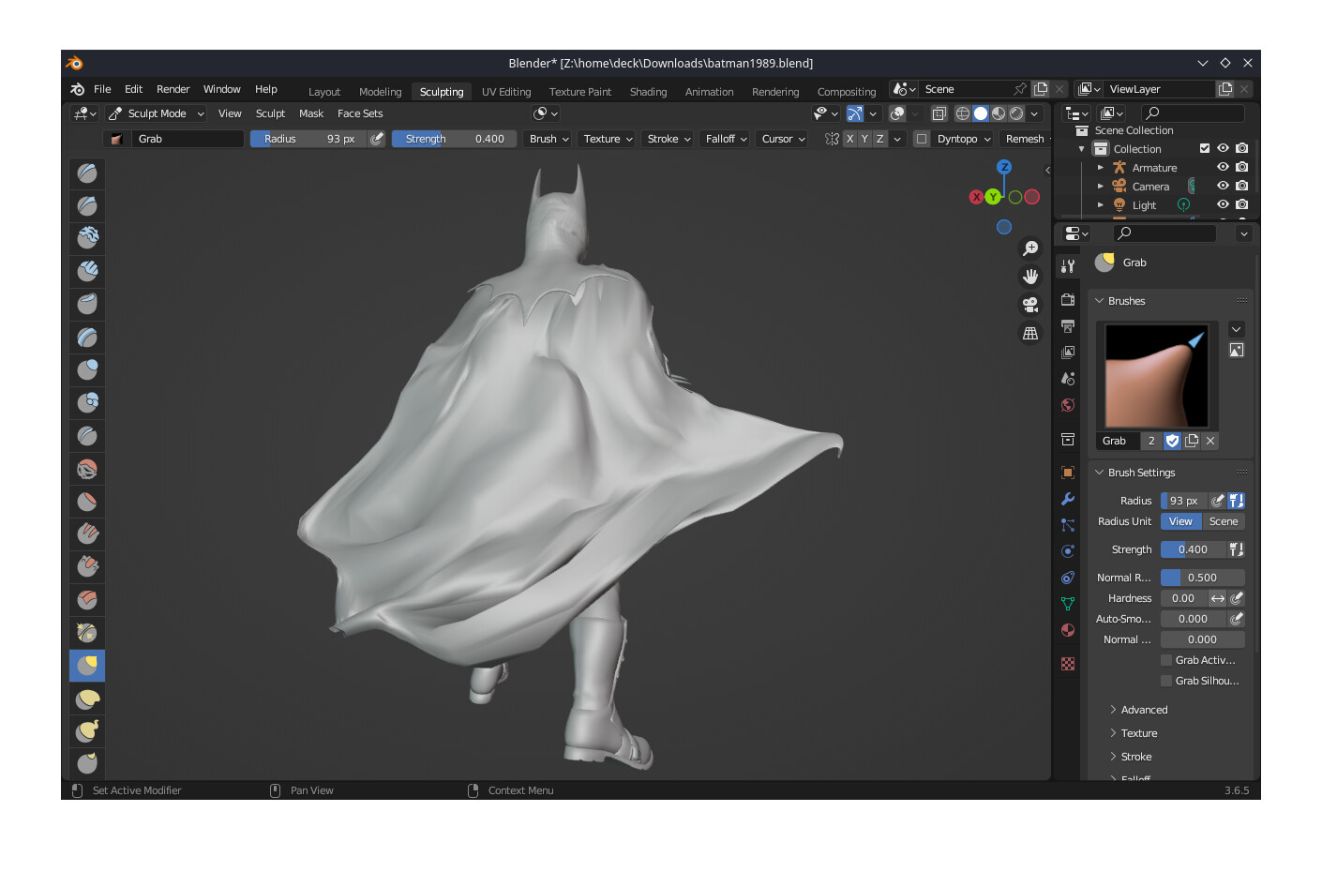Click the pan view hand icon
Screen dimensions: 1322x872
click(1030, 277)
